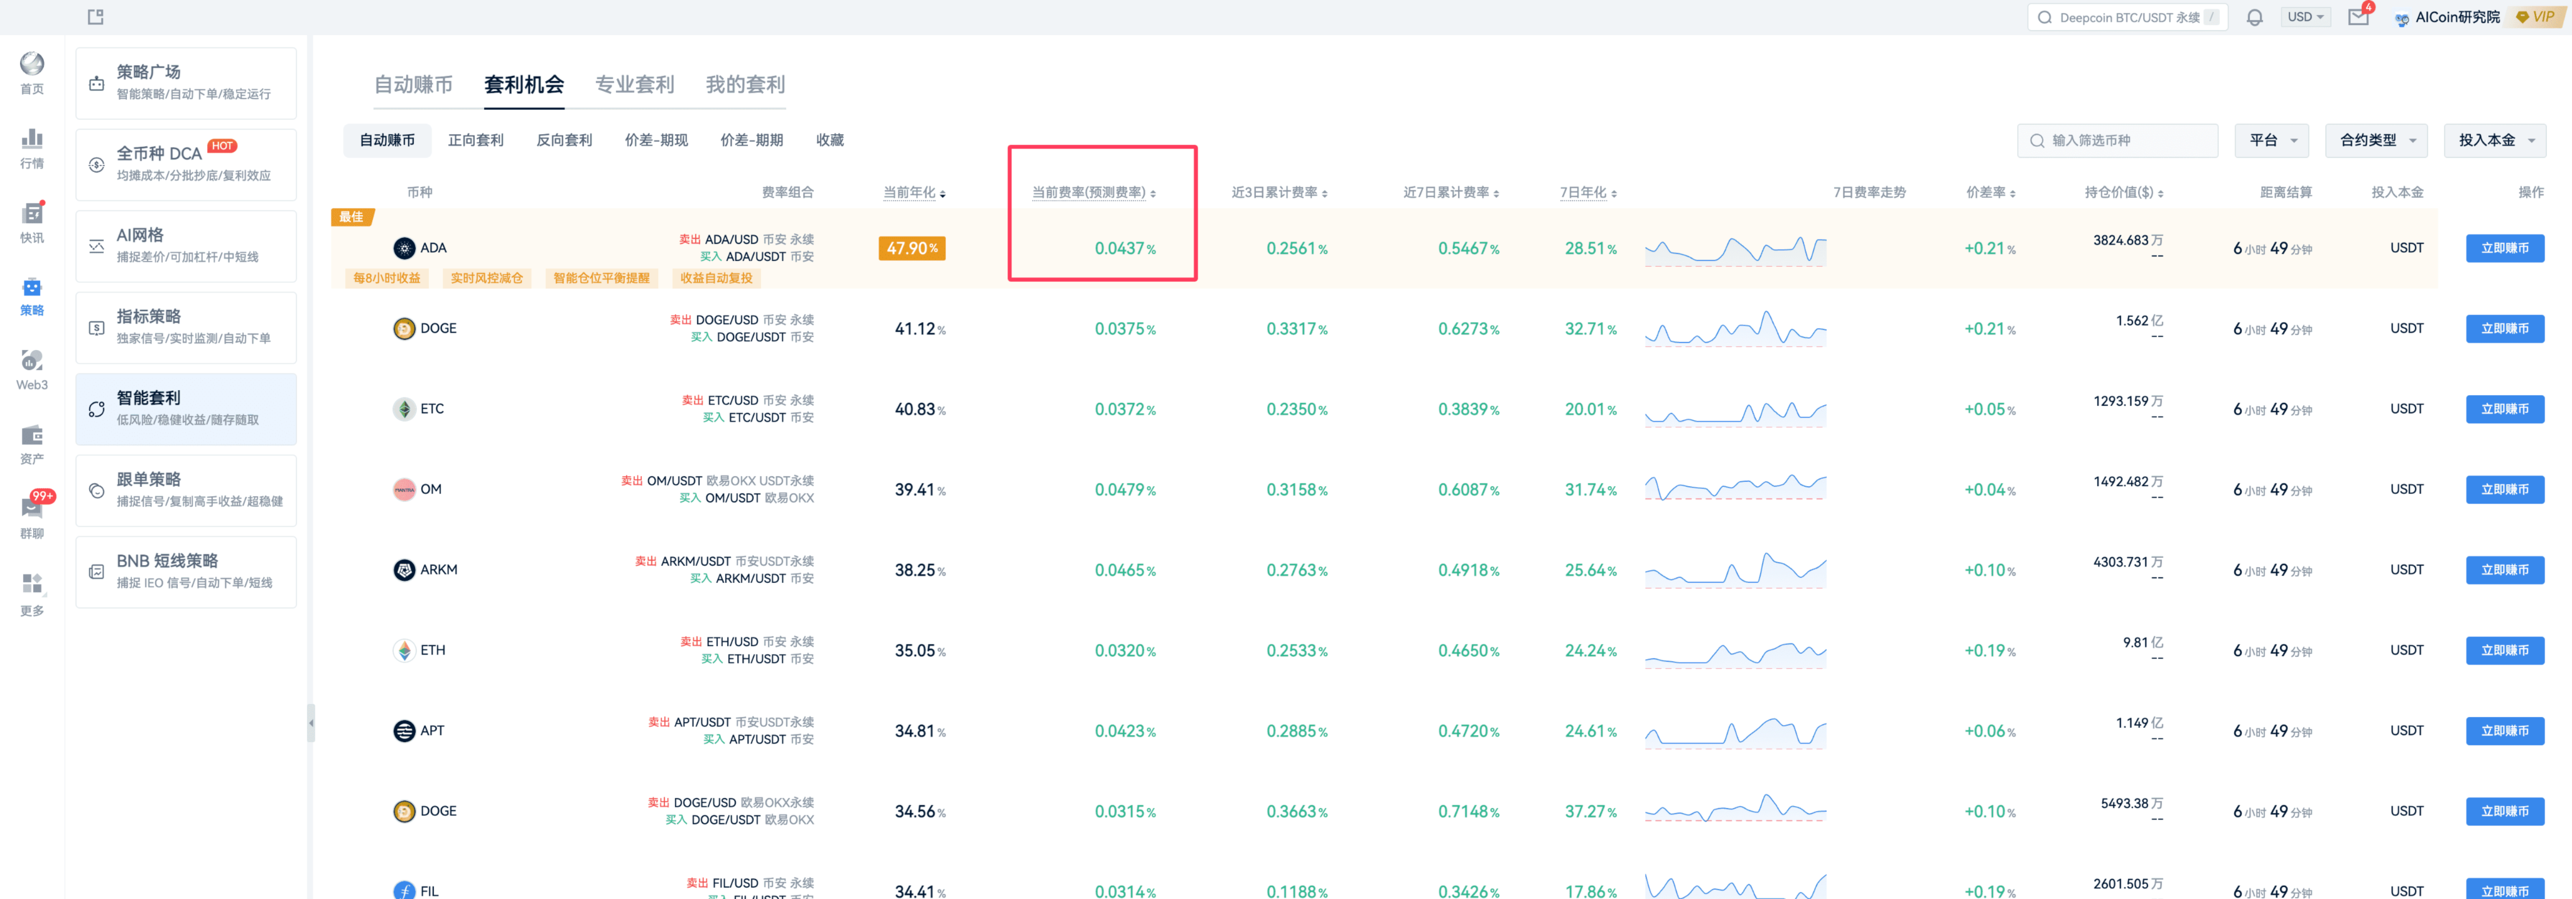Select the 价差-期现 sub-tab
This screenshot has width=2572, height=899.
coord(656,141)
